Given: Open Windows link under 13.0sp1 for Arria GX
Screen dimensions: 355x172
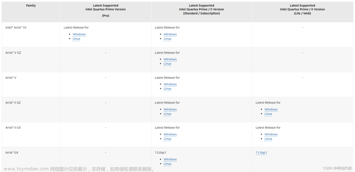Looking at the screenshot, I should 170,159.
